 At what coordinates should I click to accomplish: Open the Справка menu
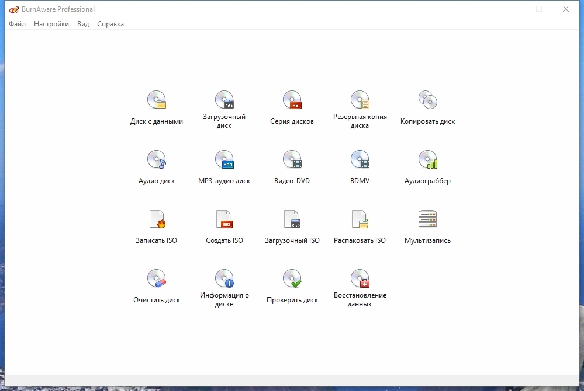(x=110, y=24)
